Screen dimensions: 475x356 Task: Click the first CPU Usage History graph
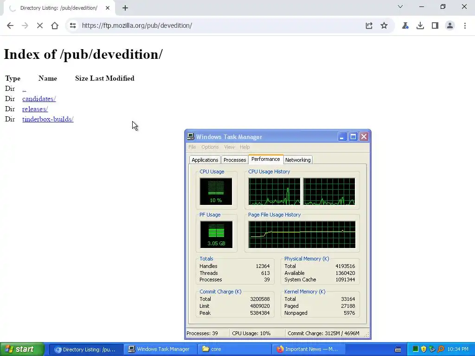[x=274, y=191]
